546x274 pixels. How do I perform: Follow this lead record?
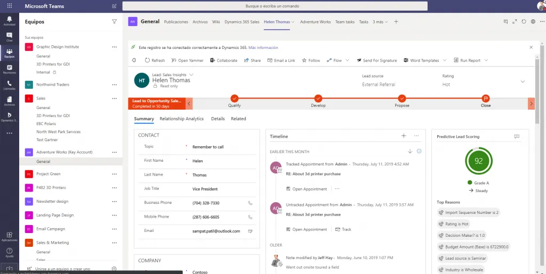(311, 61)
